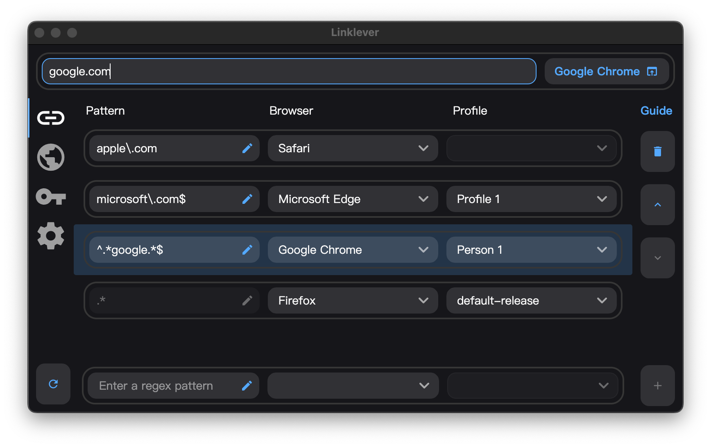Expand the default-release profile dropdown
Viewport: 711px width, 447px height.
[531, 300]
